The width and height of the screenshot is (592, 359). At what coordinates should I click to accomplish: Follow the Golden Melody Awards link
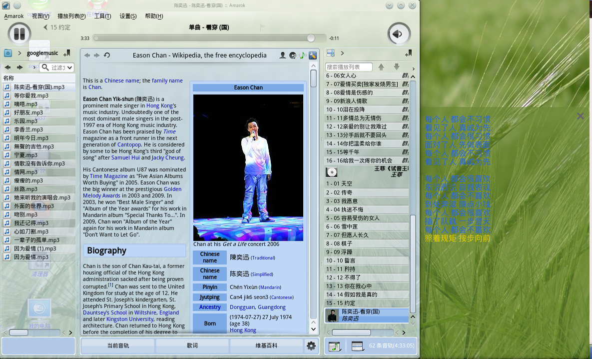(132, 192)
